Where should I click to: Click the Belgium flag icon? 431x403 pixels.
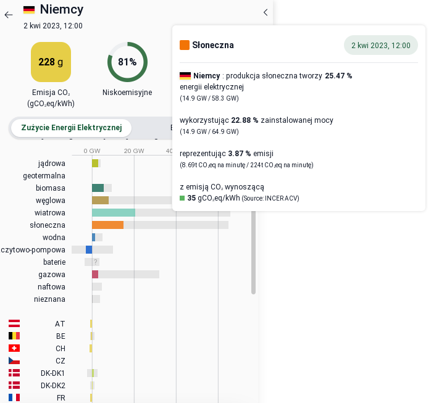(x=14, y=336)
